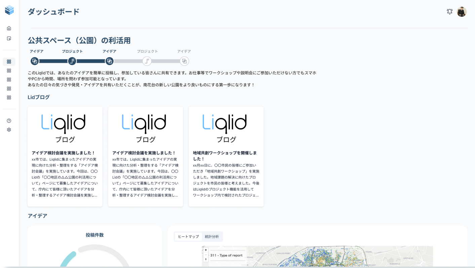Open the help question mark icon
Screen dimensions: 475x268
(9, 121)
